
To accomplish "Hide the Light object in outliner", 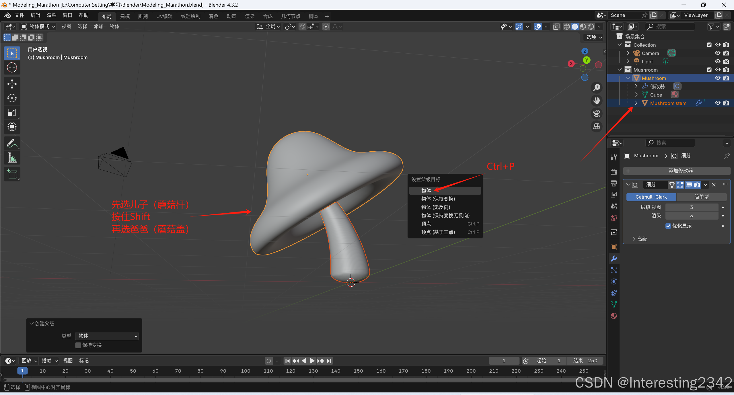I will [718, 61].
